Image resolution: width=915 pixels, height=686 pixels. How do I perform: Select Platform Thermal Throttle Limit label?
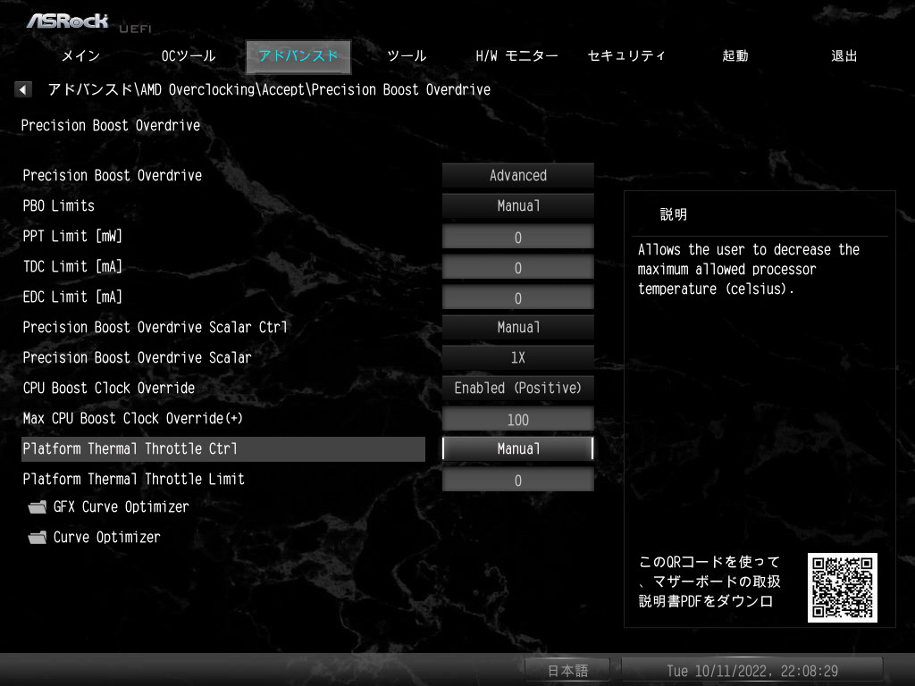[x=134, y=479]
